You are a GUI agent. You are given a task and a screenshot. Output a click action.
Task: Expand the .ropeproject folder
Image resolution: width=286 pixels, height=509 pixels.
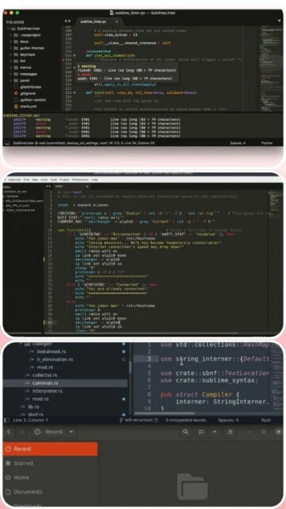click(x=11, y=35)
